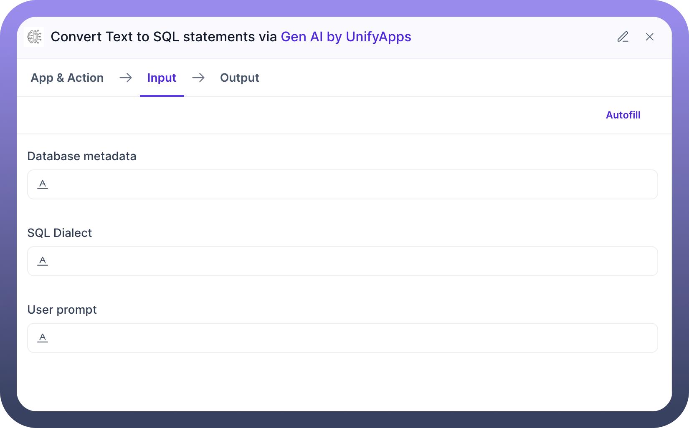Select the Input tab
Screen dimensions: 689x428
click(x=162, y=78)
